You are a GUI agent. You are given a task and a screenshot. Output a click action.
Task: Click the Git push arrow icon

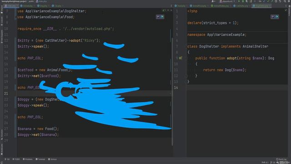tap(272, 1)
